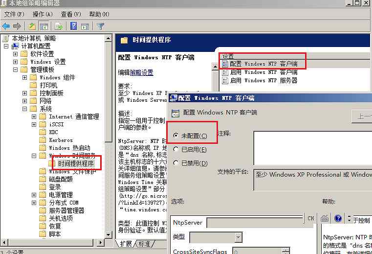Select the 关机选项 tree item

tap(61, 218)
